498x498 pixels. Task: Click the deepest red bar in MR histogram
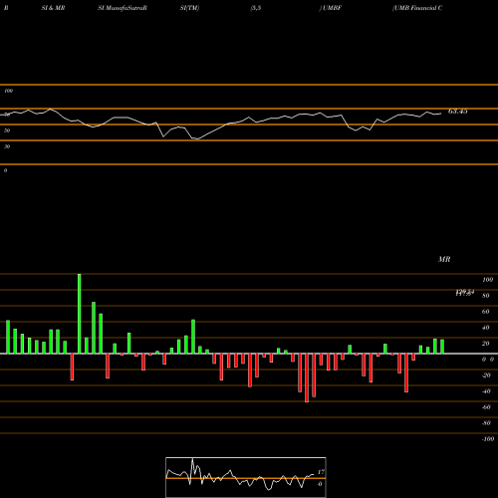[307, 377]
